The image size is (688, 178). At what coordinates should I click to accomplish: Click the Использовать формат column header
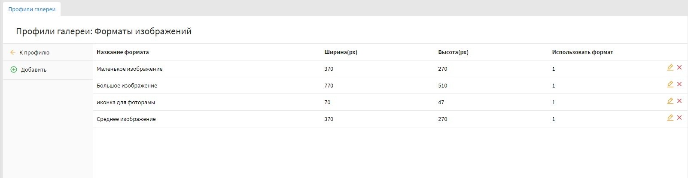582,52
